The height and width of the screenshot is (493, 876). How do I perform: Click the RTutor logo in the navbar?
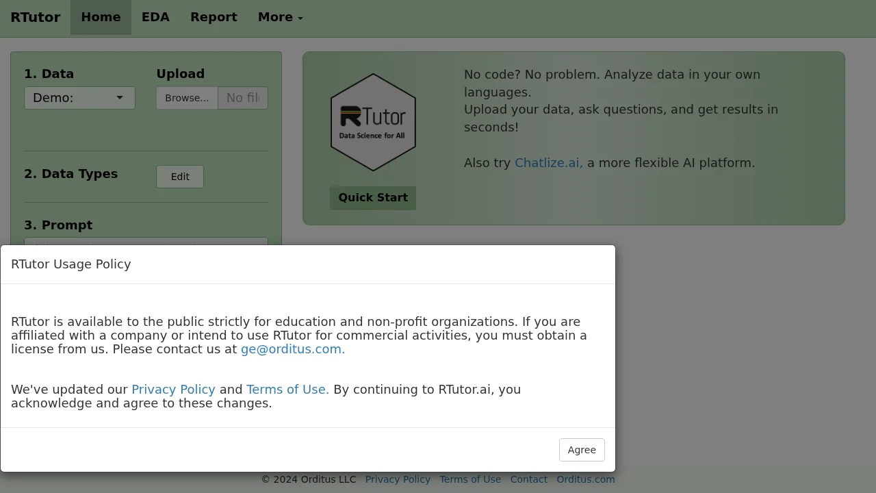tap(36, 17)
